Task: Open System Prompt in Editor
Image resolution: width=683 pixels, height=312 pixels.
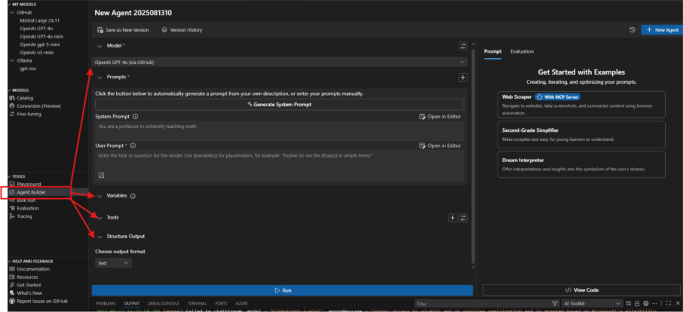Action: pos(440,117)
